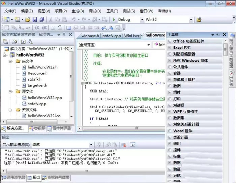Click the output window horizontal scrollbar
236x183 pixels.
(84, 171)
